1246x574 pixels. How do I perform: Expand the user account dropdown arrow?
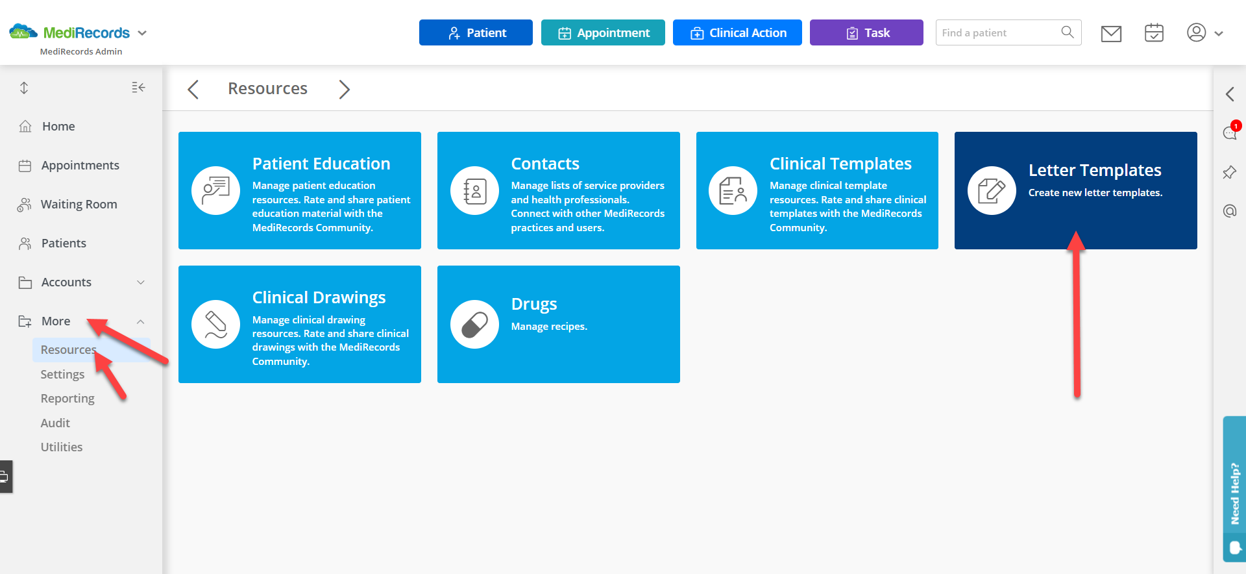[x=1219, y=33]
